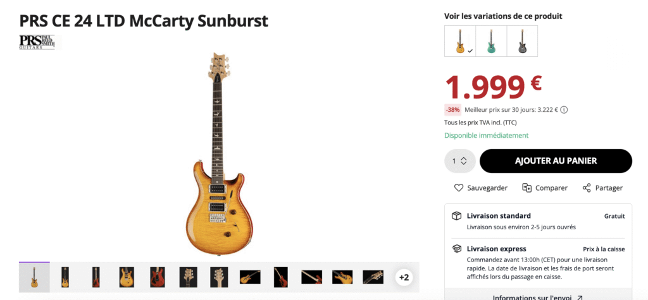The width and height of the screenshot is (648, 300).
Task: Select the dark grey guitar variation
Action: point(522,41)
